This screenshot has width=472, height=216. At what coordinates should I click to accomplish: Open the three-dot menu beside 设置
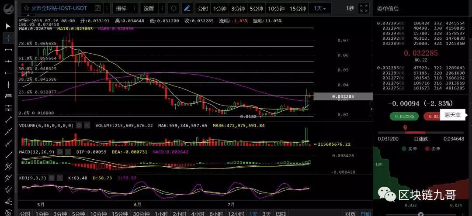pos(162,8)
